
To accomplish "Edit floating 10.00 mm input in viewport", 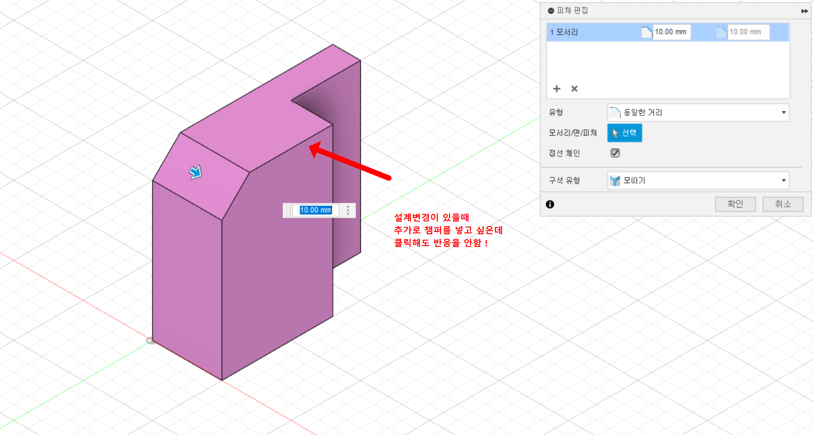I will coord(315,210).
